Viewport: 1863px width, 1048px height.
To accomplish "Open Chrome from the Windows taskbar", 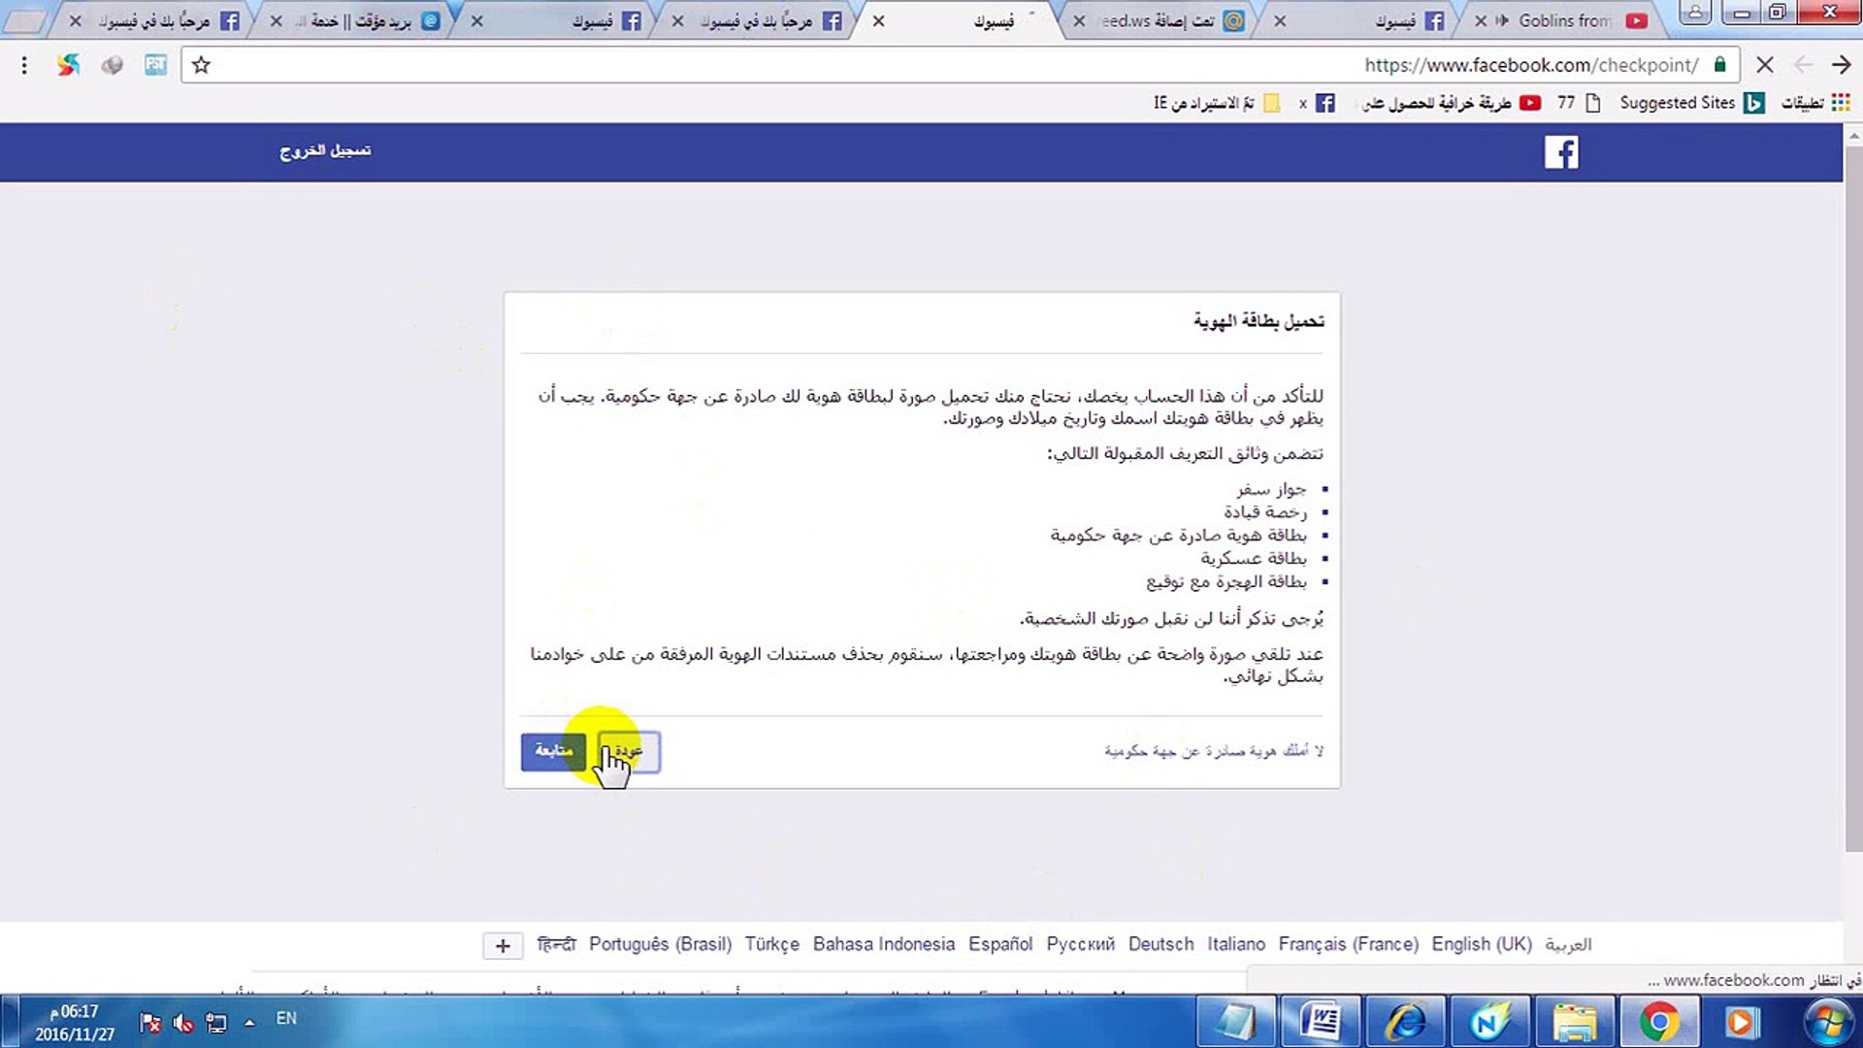I will pyautogui.click(x=1658, y=1022).
